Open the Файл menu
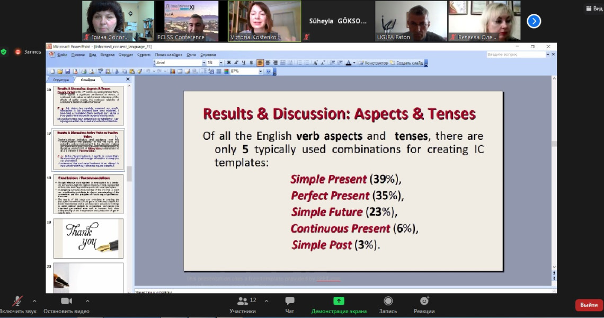This screenshot has height=318, width=604. [x=62, y=55]
